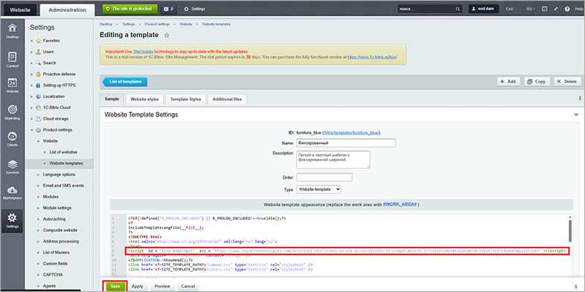Viewport: 585px width, 292px height.
Task: Expand the Language options node
Action: pyautogui.click(x=38, y=175)
